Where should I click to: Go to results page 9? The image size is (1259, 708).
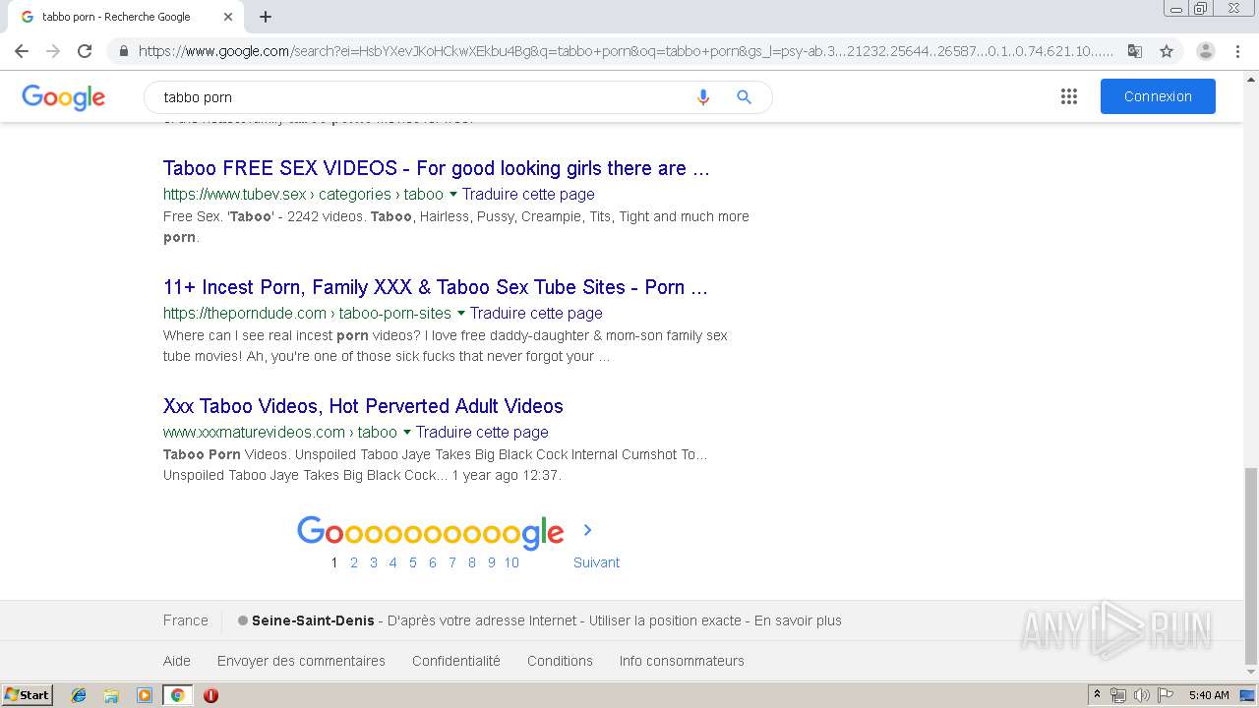click(492, 562)
